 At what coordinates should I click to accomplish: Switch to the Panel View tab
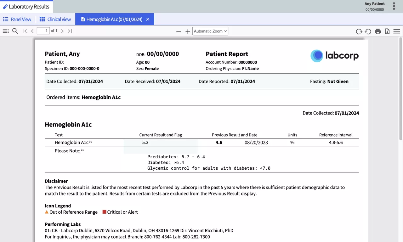click(17, 19)
